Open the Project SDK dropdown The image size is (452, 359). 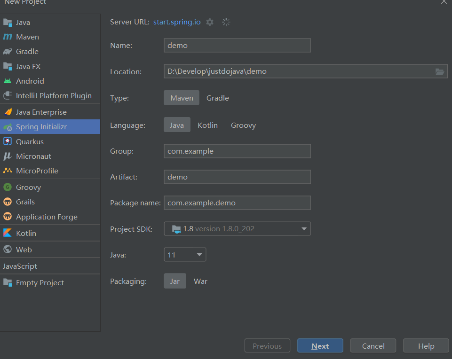tap(237, 228)
